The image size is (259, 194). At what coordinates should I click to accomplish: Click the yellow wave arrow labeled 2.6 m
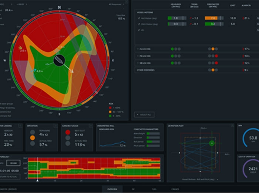pos(20,48)
